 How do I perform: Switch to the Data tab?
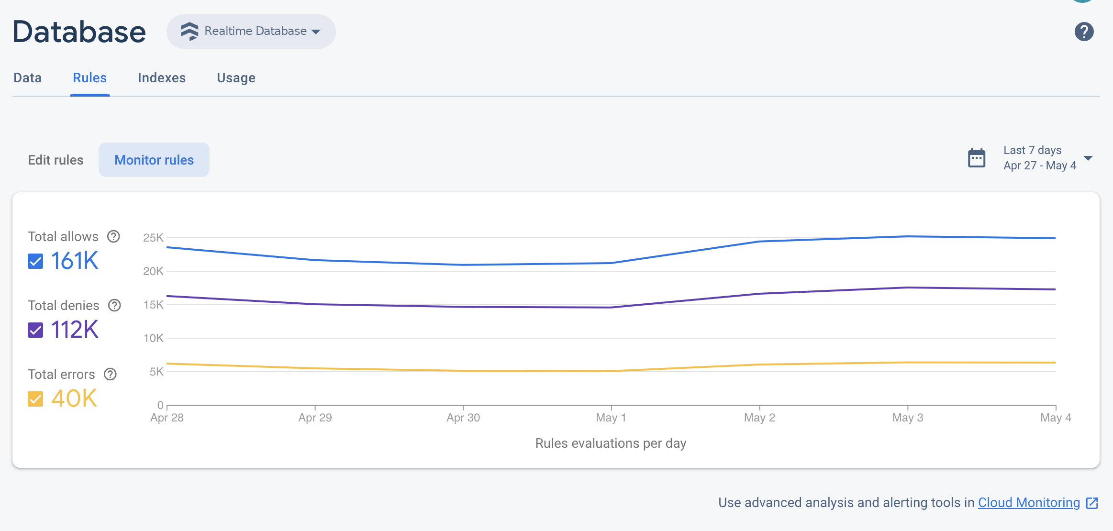coord(28,77)
